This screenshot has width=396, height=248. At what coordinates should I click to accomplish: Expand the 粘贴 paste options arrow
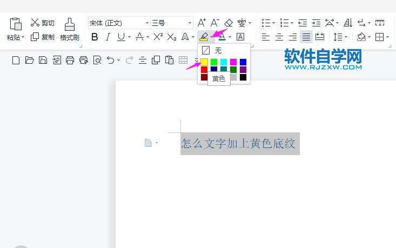point(23,37)
